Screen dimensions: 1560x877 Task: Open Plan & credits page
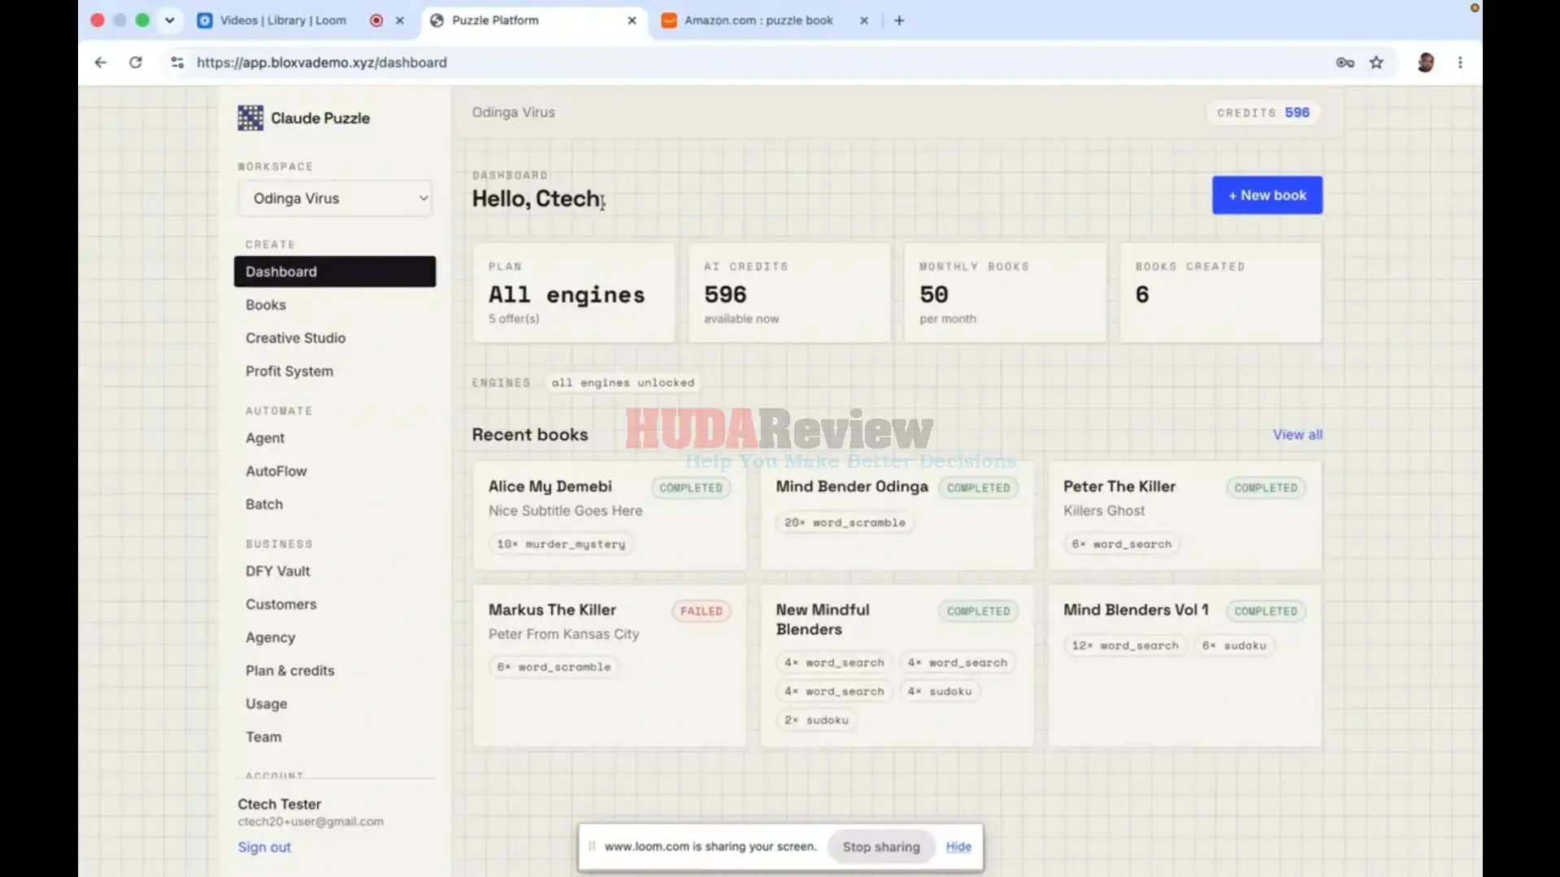click(290, 671)
